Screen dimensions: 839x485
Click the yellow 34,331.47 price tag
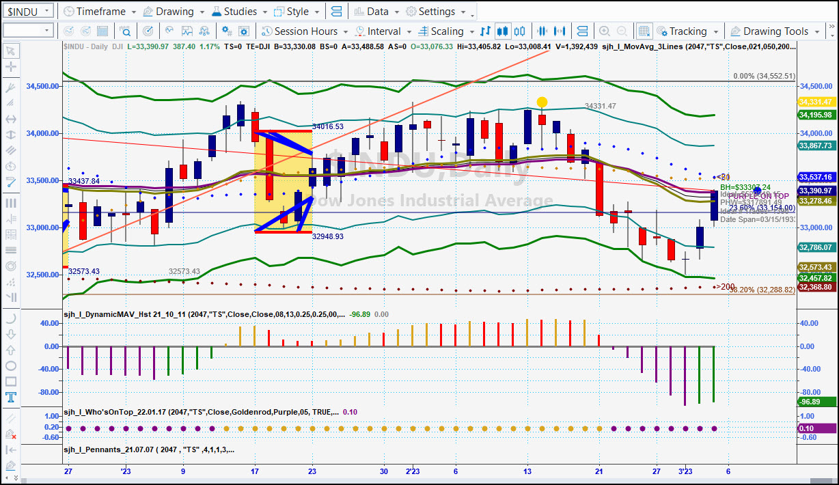point(816,101)
